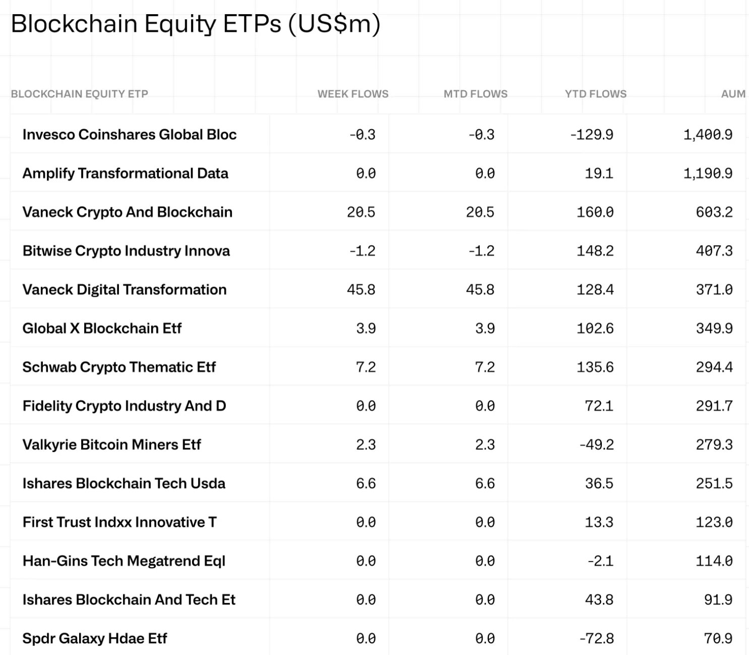Click the 1,400.9 AUM value cell
The image size is (749, 655).
(708, 135)
